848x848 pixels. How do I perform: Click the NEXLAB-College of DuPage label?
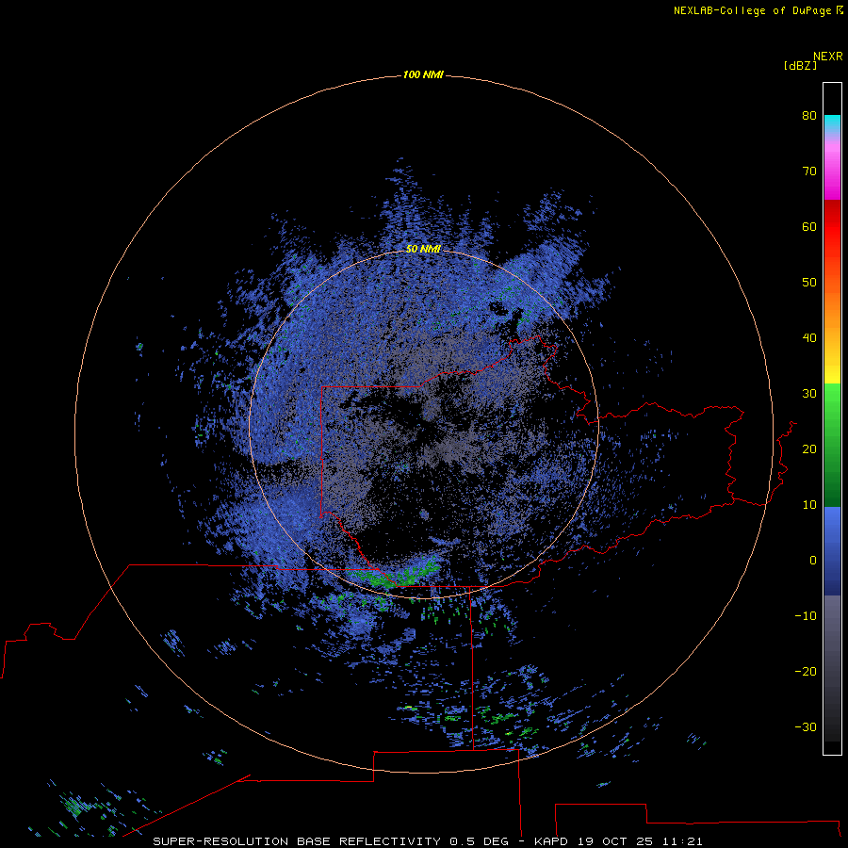(758, 10)
